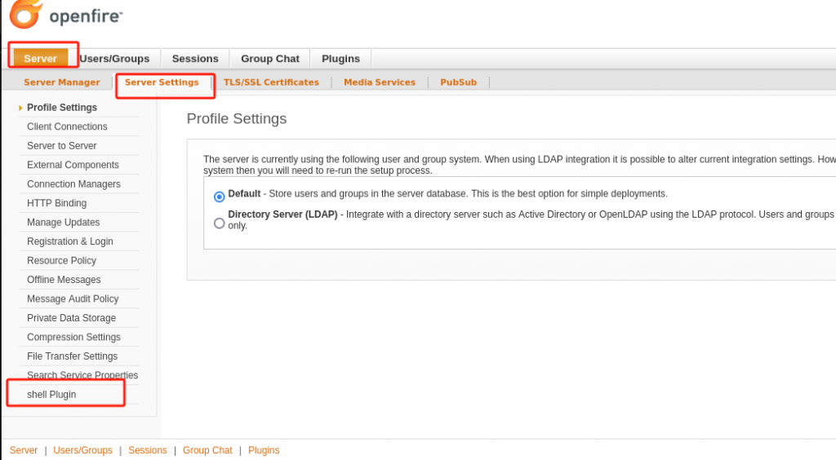Click footer Users/Groups link
The width and height of the screenshot is (836, 460).
pyautogui.click(x=82, y=450)
